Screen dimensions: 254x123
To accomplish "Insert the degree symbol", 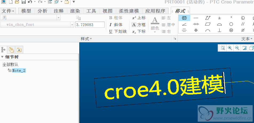I will (231, 18).
